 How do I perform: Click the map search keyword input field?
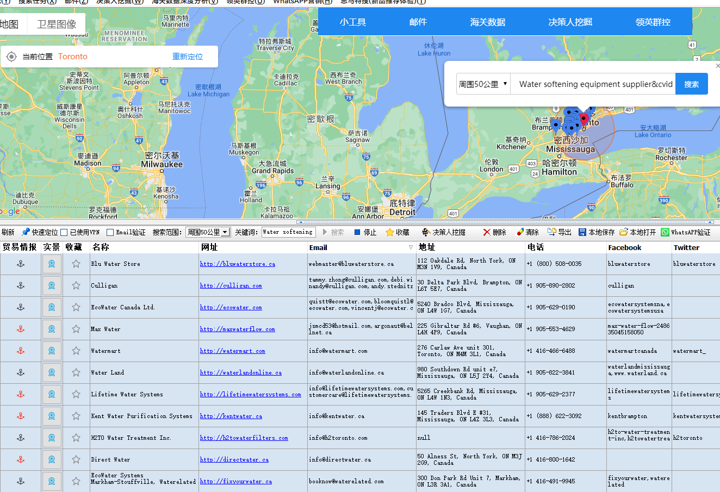(x=593, y=84)
